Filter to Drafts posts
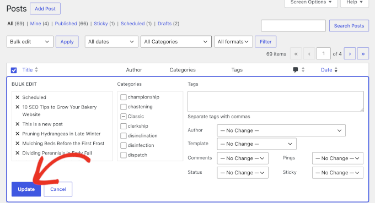The image size is (375, 203). (164, 24)
